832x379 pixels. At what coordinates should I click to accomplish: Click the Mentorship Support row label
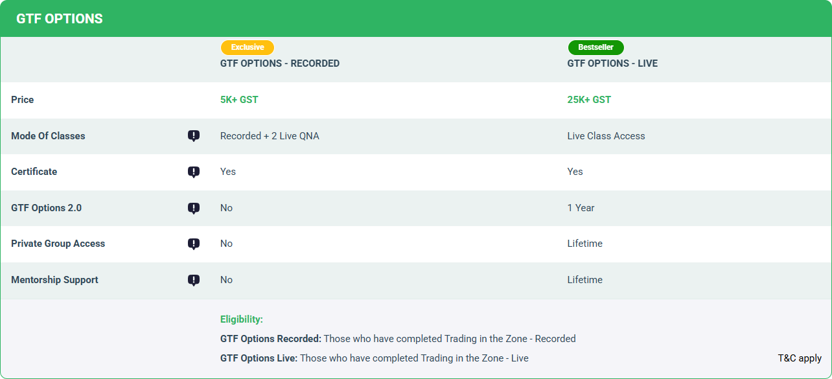[54, 280]
